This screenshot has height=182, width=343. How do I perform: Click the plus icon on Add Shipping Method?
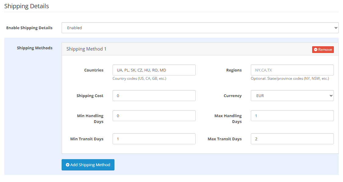point(68,165)
